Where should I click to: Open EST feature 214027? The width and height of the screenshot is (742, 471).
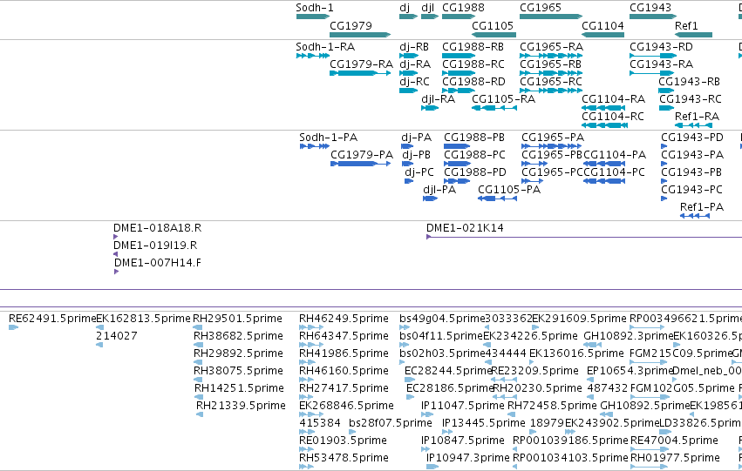[99, 345]
